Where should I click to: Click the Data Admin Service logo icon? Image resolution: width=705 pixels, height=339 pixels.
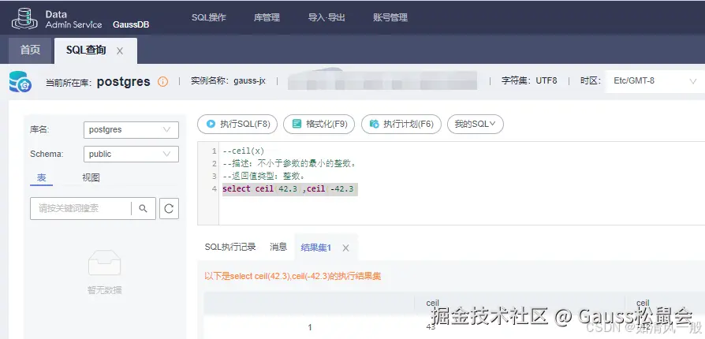(24, 19)
